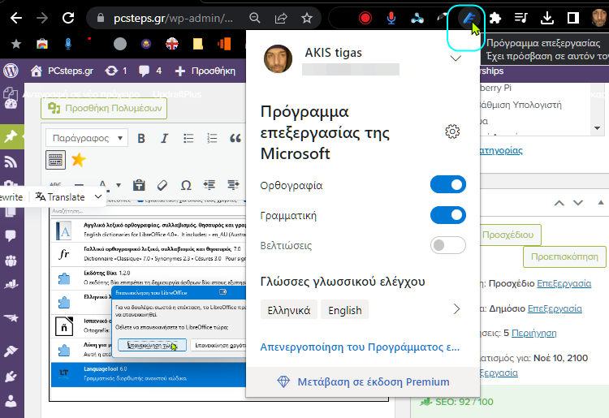Open the browser downloads icon

(546, 18)
